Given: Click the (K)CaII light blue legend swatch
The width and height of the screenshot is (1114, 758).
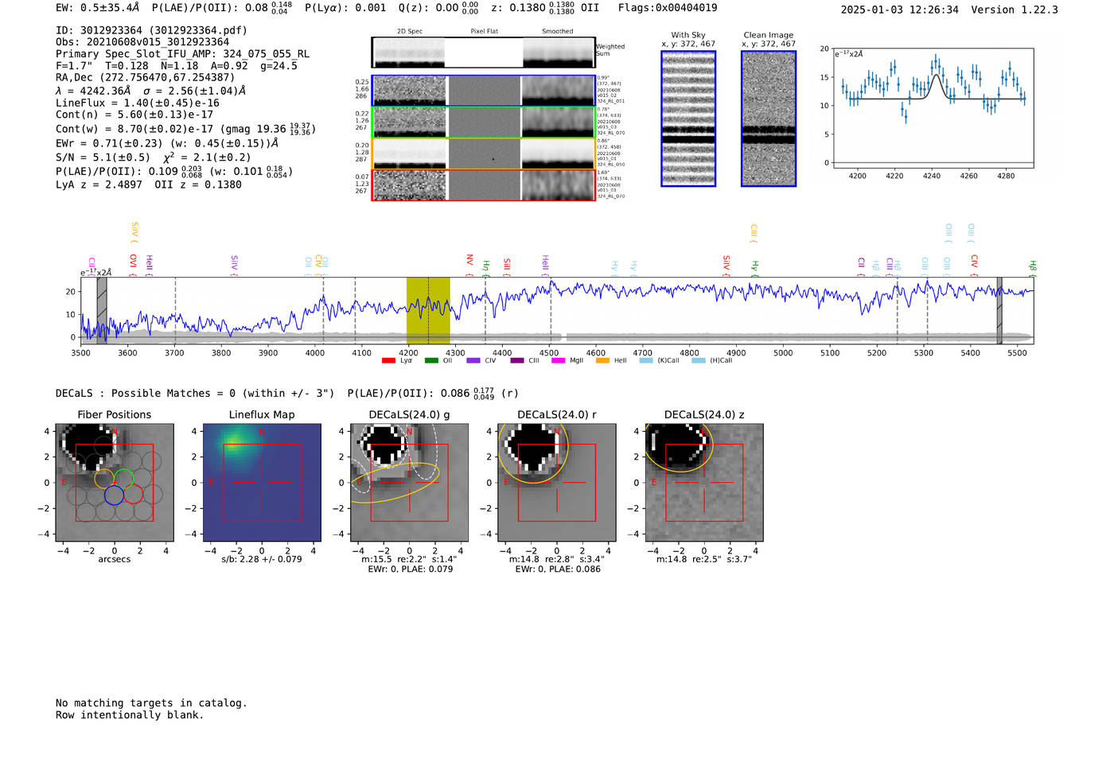Looking at the screenshot, I should coord(646,360).
